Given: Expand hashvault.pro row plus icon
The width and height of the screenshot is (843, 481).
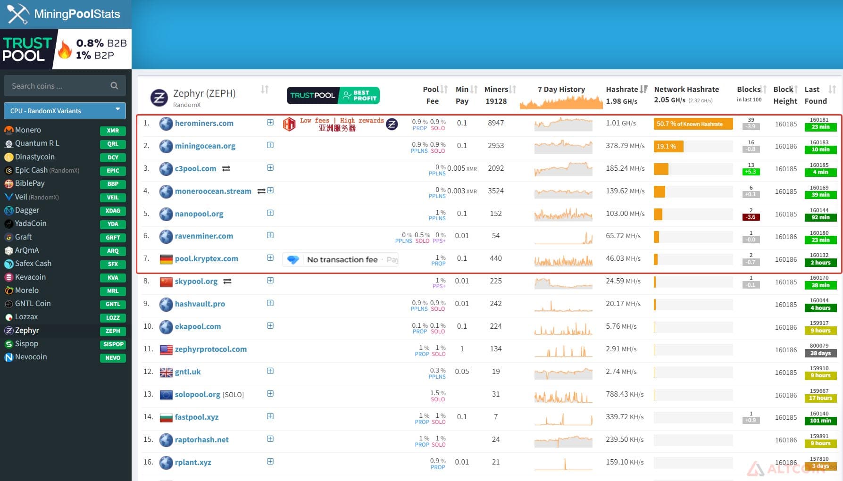Looking at the screenshot, I should click(x=270, y=303).
